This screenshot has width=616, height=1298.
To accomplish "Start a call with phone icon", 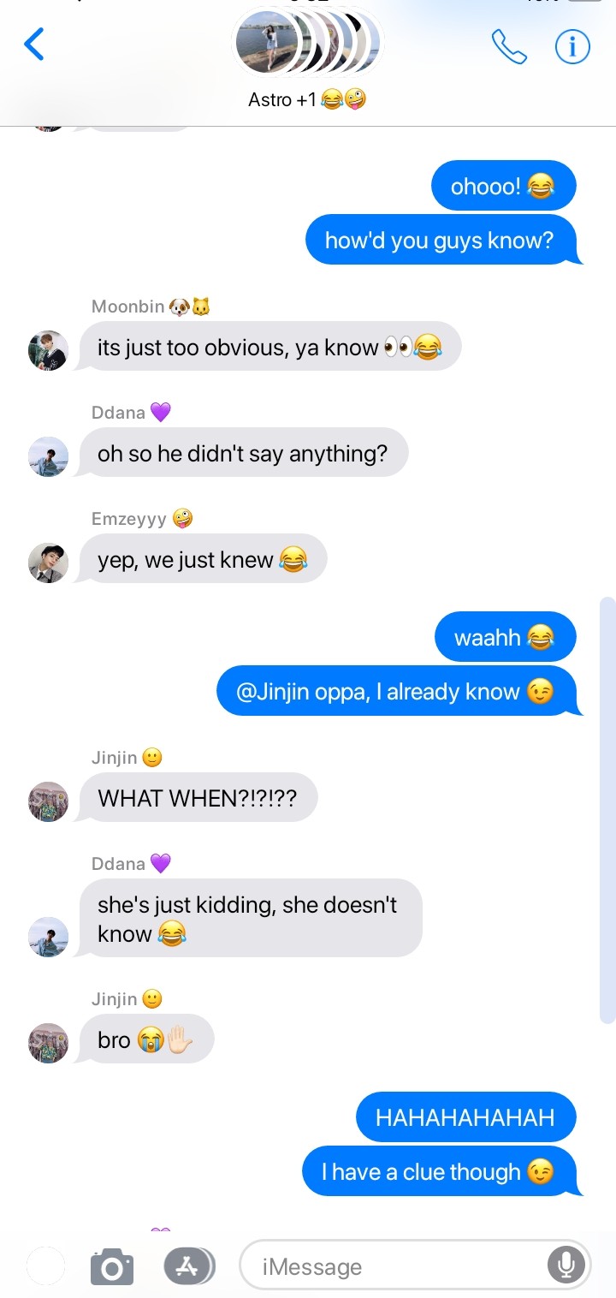I will (509, 46).
